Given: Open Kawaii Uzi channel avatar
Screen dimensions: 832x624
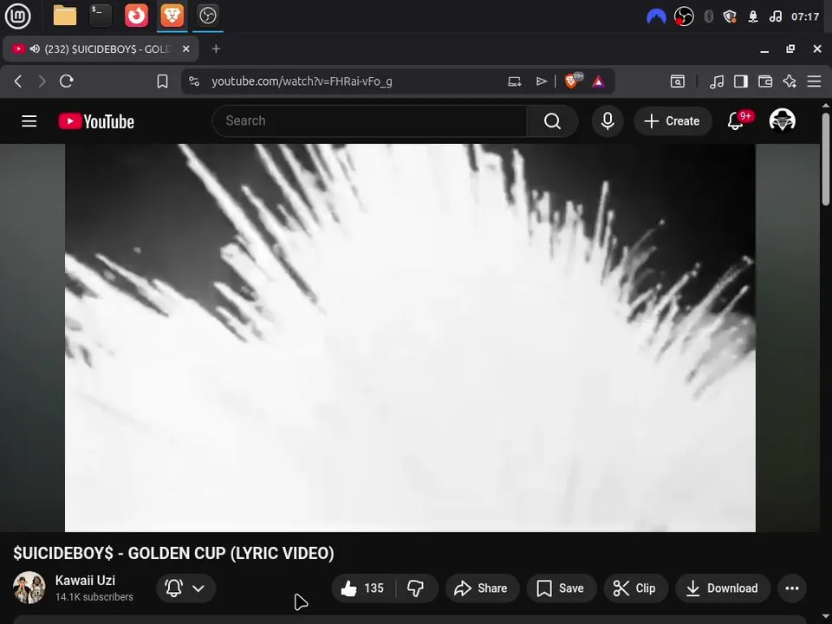Looking at the screenshot, I should tap(29, 588).
